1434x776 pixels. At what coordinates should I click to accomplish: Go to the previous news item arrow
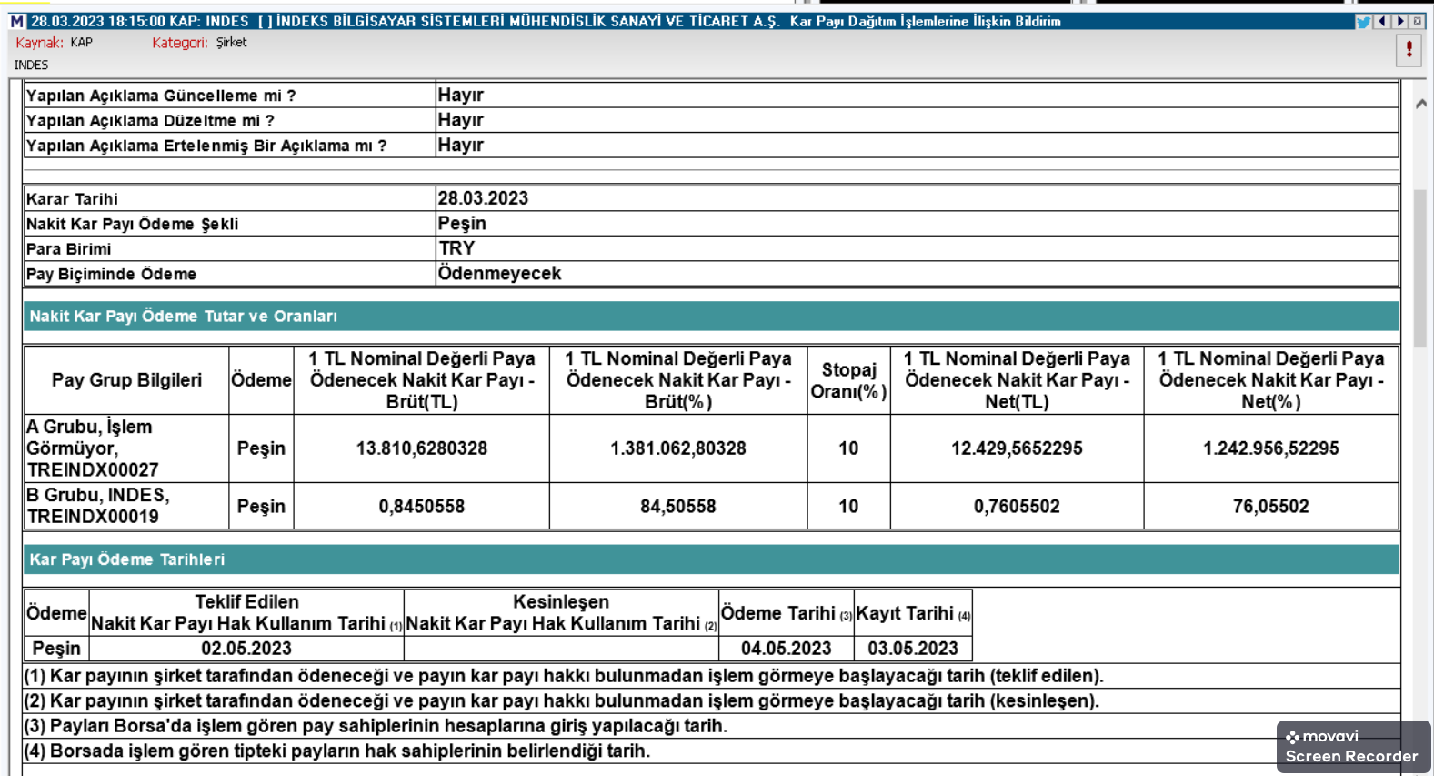(1382, 21)
